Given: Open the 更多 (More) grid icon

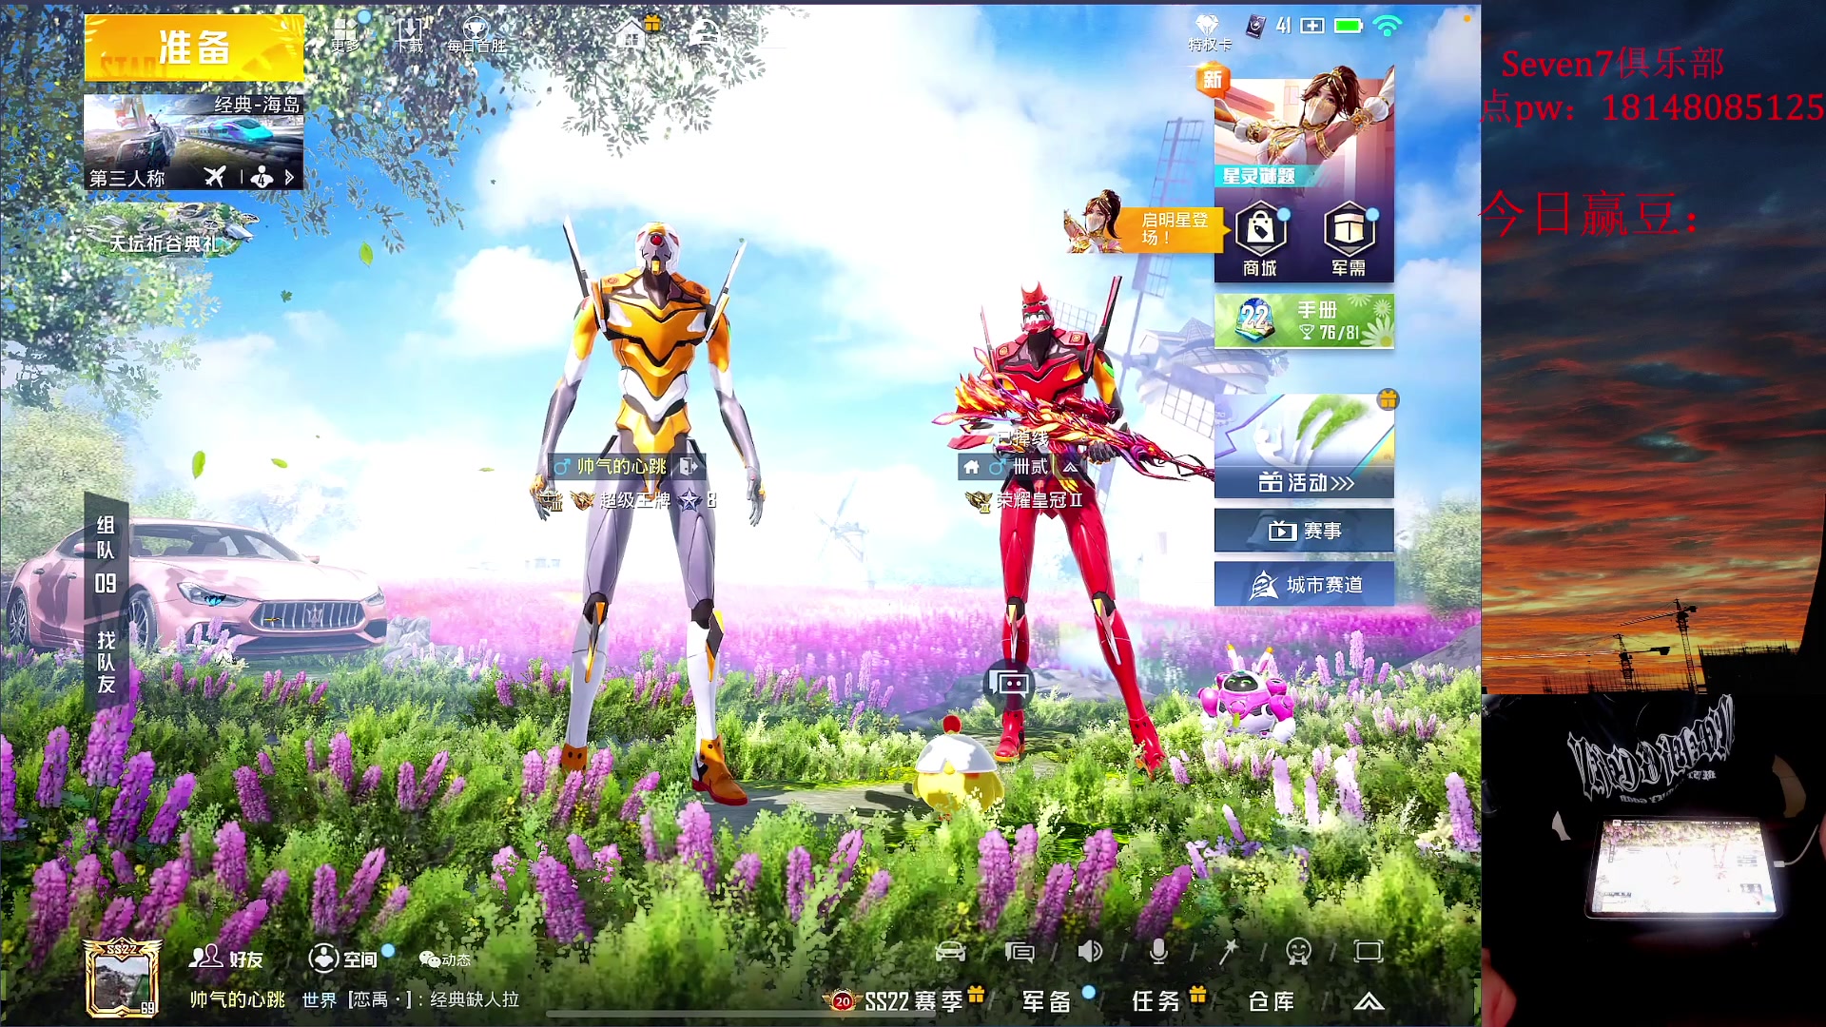Looking at the screenshot, I should coord(345,34).
